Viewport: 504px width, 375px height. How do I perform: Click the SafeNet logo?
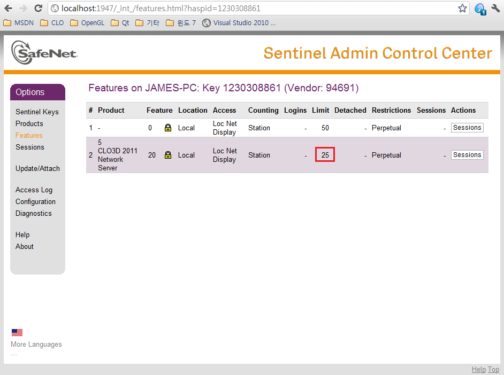(x=44, y=52)
